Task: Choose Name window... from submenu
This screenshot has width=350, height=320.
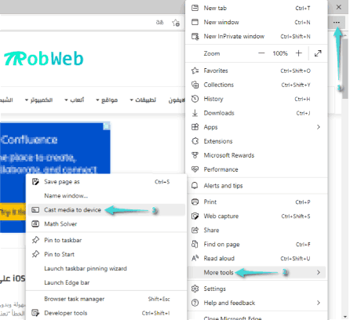Action: tap(107, 195)
